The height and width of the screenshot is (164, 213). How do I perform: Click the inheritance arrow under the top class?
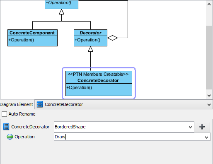(61, 12)
